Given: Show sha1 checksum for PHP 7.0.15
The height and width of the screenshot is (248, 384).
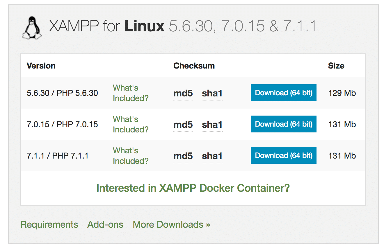Looking at the screenshot, I should 212,125.
